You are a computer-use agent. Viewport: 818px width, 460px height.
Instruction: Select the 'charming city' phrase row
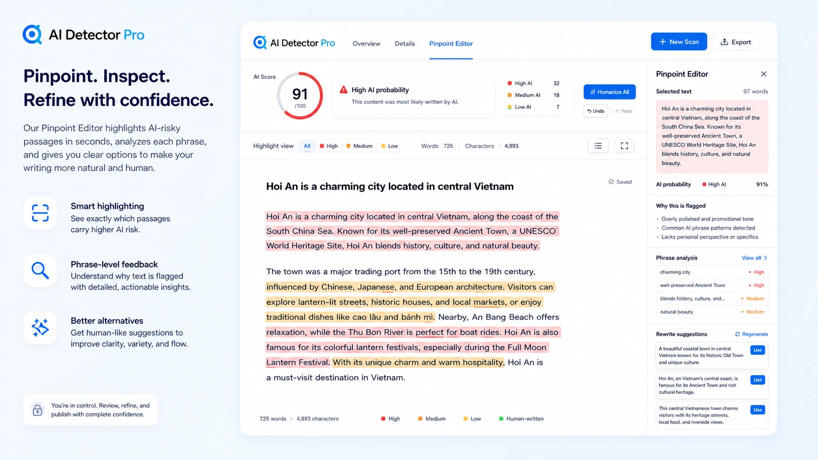[712, 272]
